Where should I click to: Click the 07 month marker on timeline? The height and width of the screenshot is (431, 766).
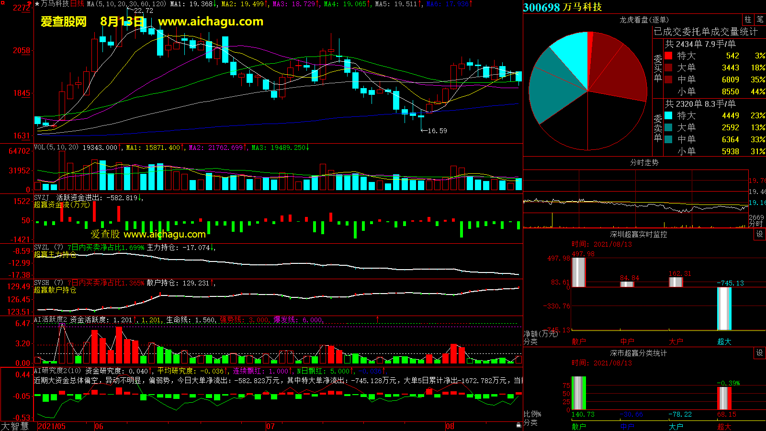(x=270, y=426)
